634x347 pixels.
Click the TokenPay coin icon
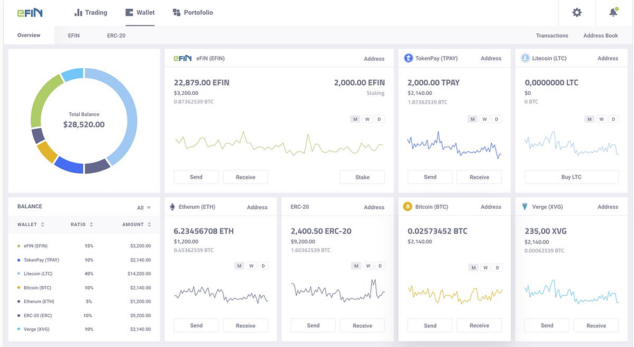(408, 58)
